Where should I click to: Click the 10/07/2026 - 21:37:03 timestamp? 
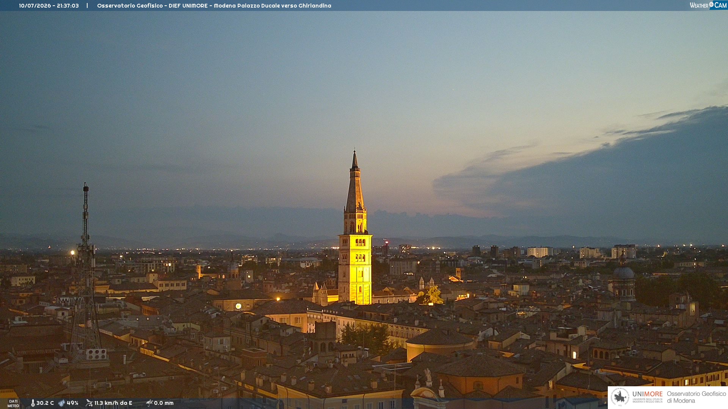click(49, 6)
